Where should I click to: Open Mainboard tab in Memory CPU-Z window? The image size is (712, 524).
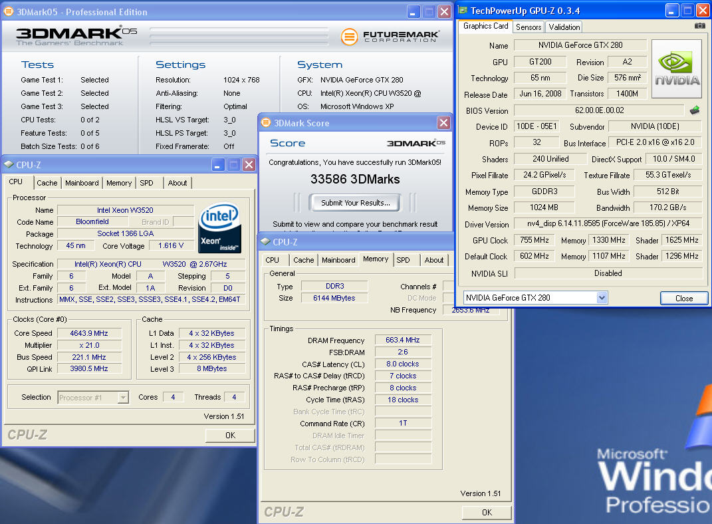(338, 260)
